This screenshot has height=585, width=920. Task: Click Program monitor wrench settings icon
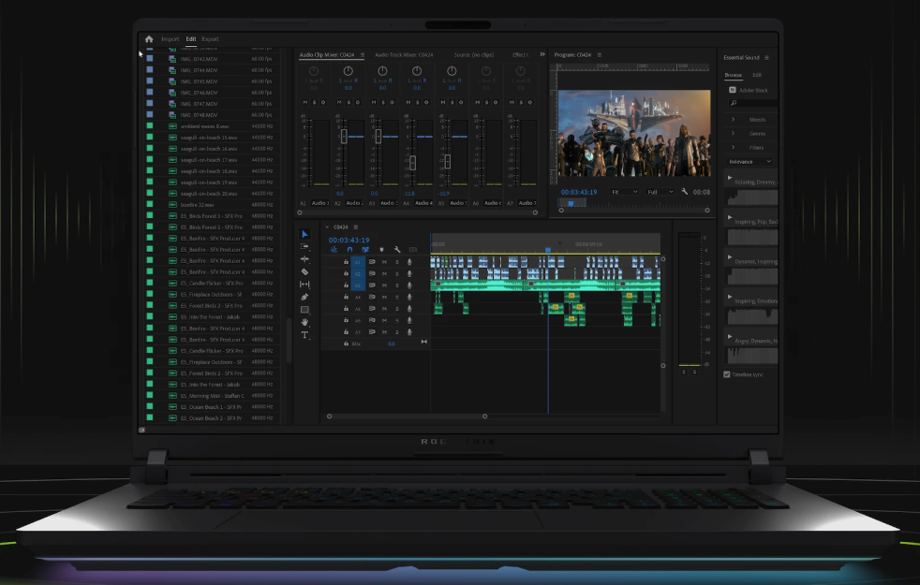(x=685, y=192)
